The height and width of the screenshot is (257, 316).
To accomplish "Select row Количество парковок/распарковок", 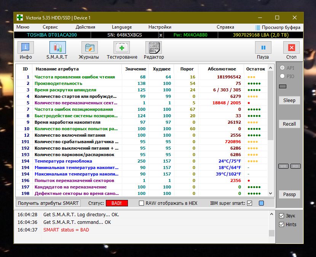I will (142, 155).
